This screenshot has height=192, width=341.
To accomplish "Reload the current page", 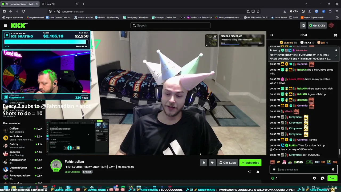I will [x=23, y=11].
